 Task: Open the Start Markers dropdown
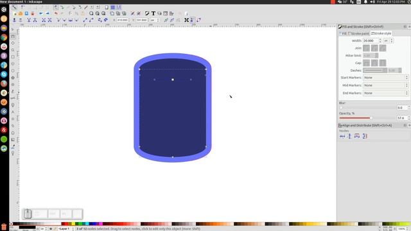[x=385, y=78]
